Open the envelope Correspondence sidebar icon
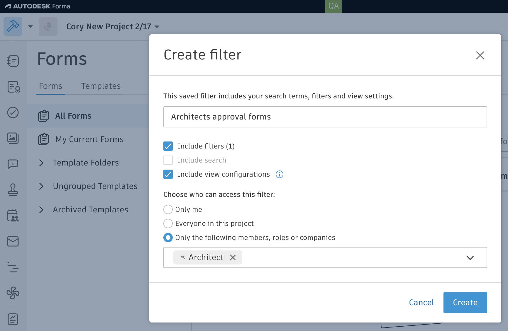508x331 pixels. tap(13, 241)
